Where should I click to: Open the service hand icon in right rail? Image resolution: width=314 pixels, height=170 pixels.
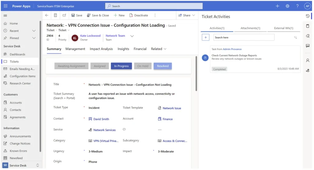(x=308, y=70)
